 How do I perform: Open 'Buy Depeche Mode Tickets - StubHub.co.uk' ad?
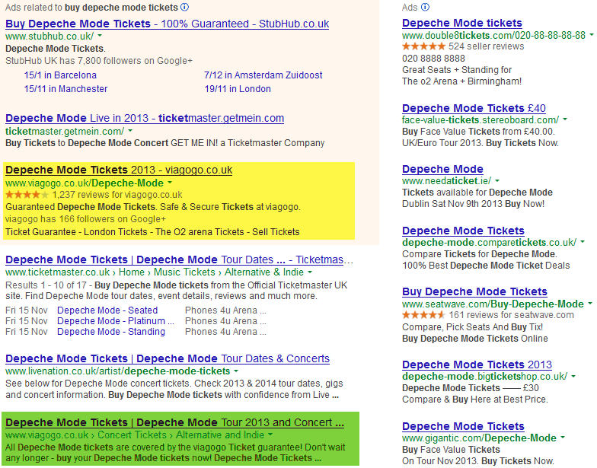click(168, 24)
